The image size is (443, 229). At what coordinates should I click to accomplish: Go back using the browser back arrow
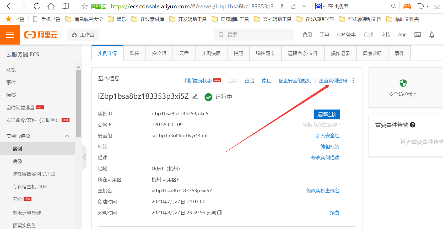[x=9, y=6]
